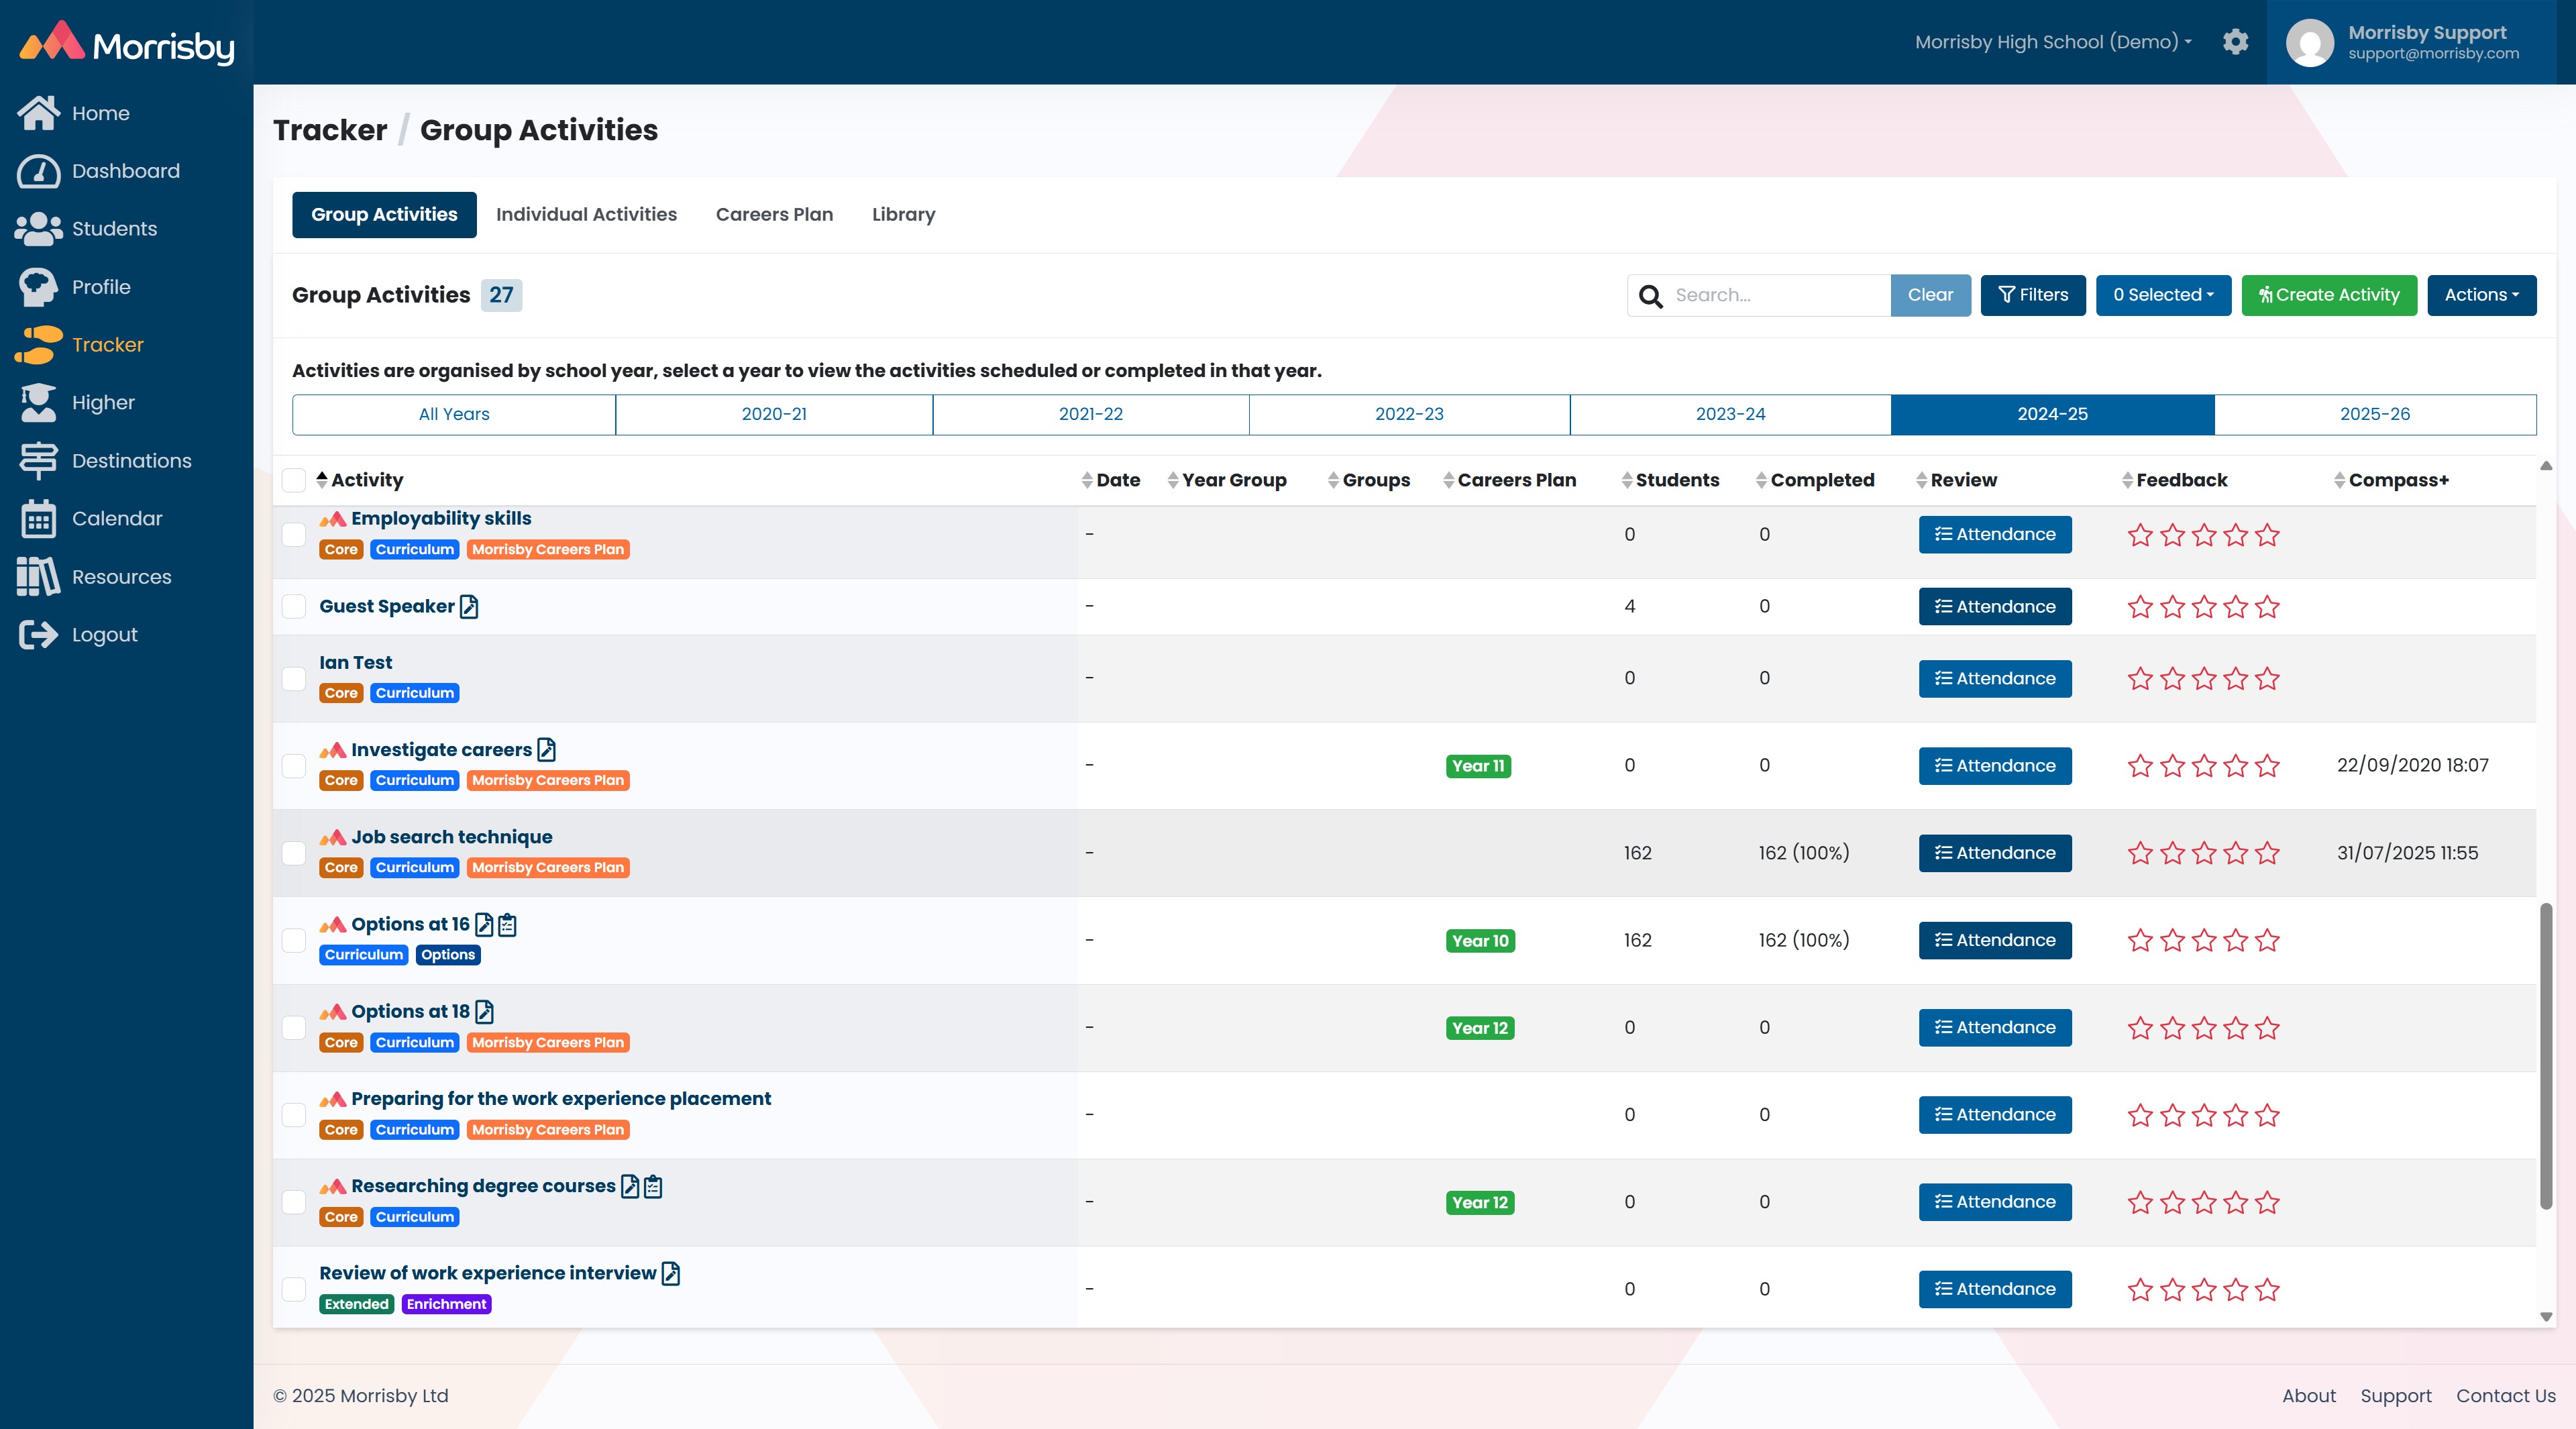Open the Students group icon
The width and height of the screenshot is (2576, 1429).
pyautogui.click(x=39, y=229)
